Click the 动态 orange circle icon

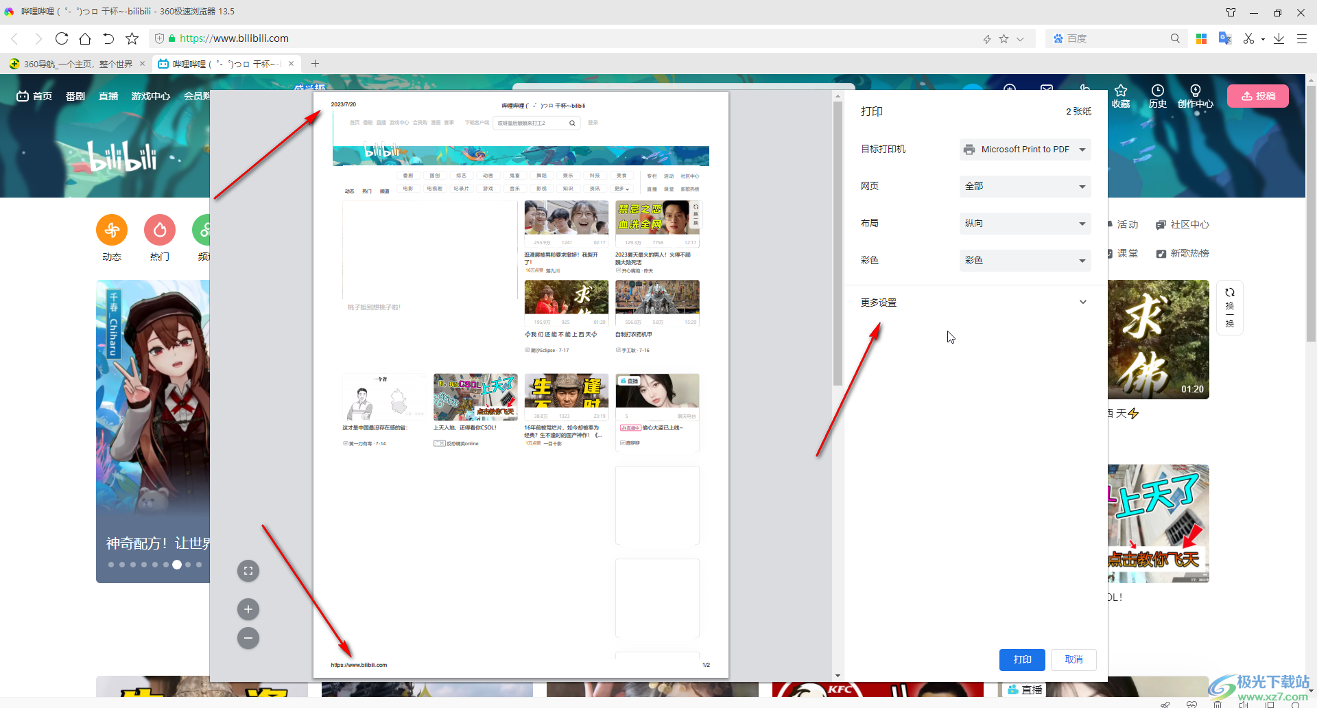pos(112,231)
